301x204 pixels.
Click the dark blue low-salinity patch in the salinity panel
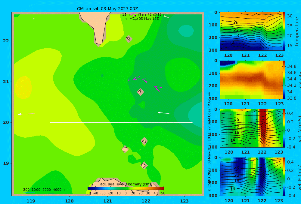[x=227, y=63]
